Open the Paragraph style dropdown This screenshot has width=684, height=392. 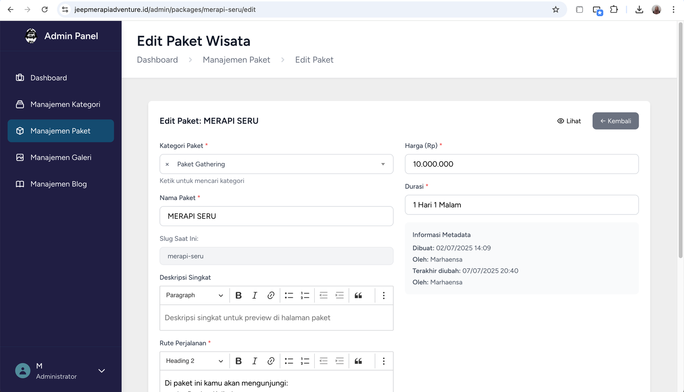[x=195, y=295]
